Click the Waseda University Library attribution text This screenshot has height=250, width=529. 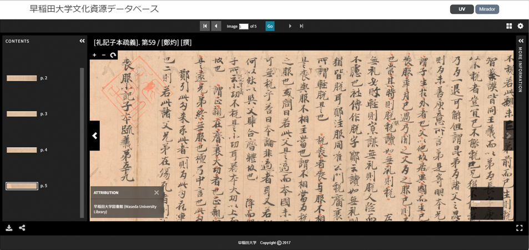pos(126,209)
